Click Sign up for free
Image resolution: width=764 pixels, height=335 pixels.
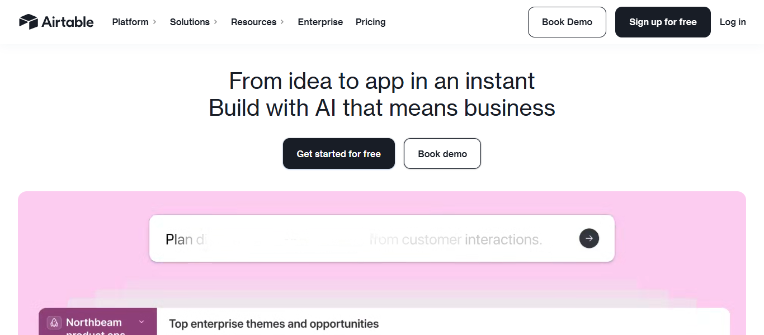pyautogui.click(x=663, y=22)
